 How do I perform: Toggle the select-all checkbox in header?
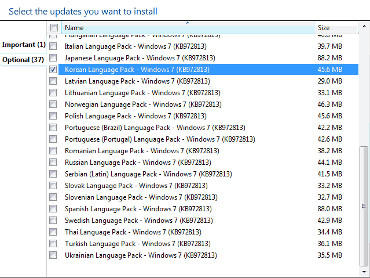(x=54, y=28)
